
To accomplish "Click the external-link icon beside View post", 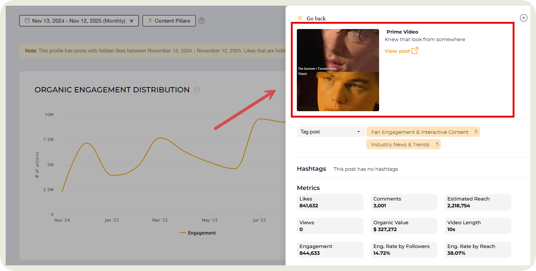I will (x=415, y=51).
